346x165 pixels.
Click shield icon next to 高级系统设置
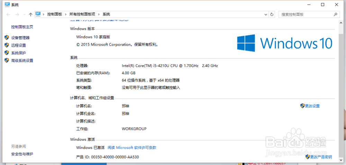pyautogui.click(x=7, y=60)
